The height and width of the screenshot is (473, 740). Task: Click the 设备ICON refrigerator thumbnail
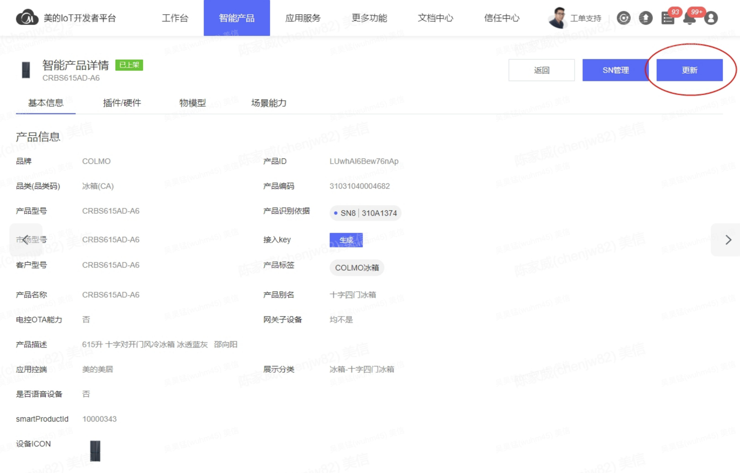(95, 451)
